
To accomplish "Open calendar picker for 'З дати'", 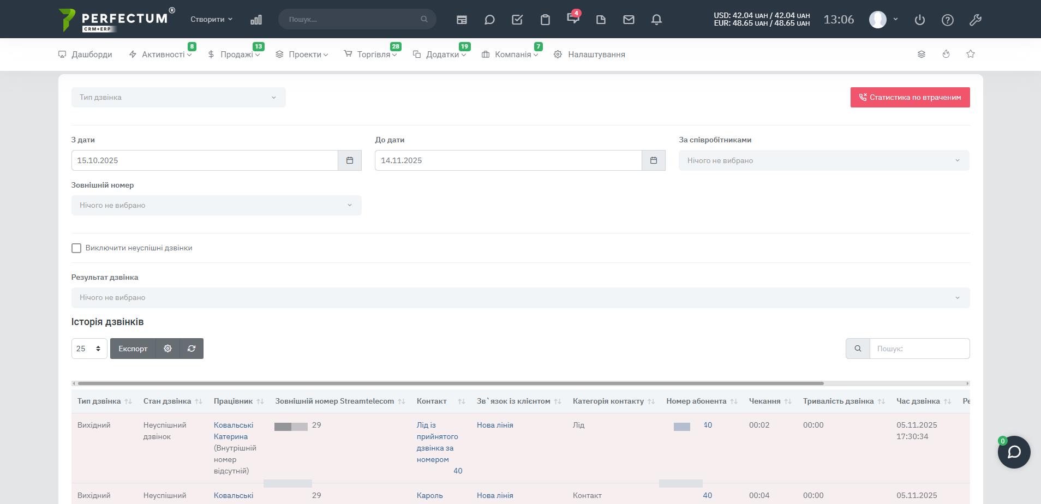I will point(350,160).
